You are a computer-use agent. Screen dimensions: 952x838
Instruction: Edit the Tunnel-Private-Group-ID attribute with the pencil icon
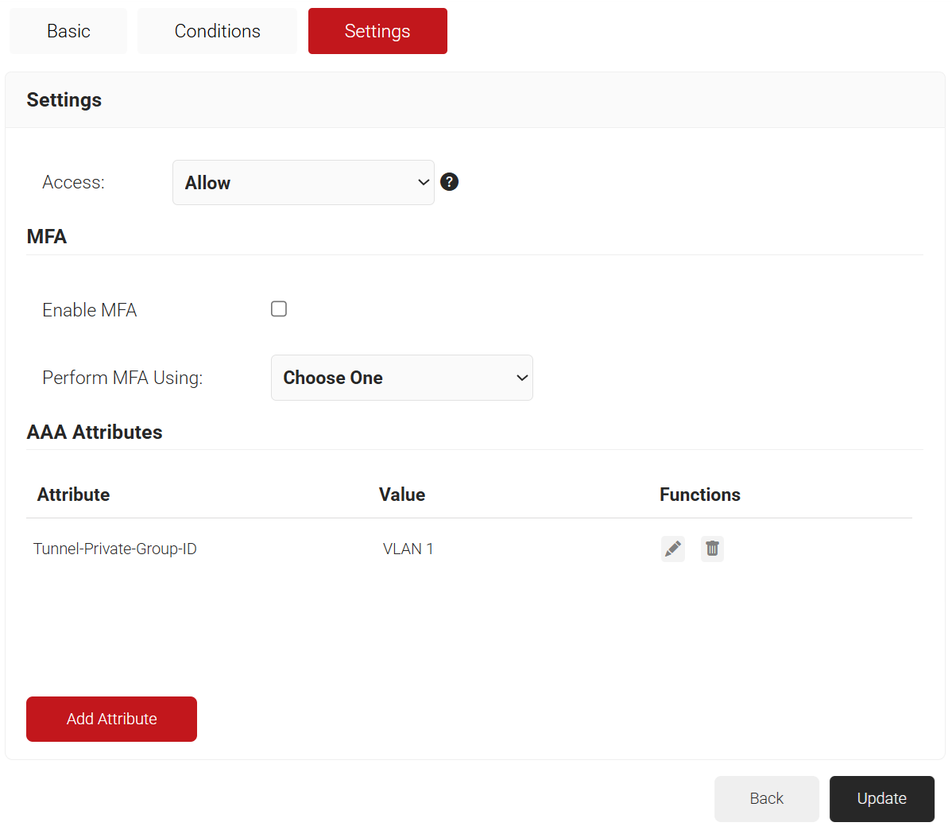tap(672, 549)
